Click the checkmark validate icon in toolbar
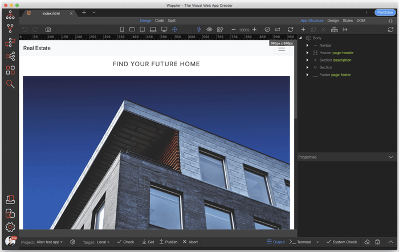 click(267, 30)
